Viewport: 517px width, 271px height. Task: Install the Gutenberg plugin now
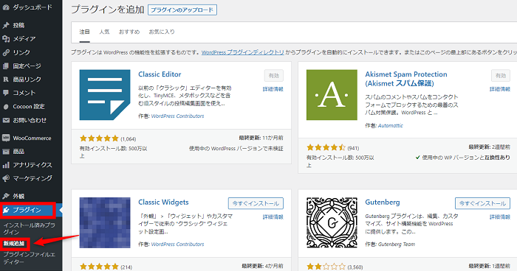[482, 203]
